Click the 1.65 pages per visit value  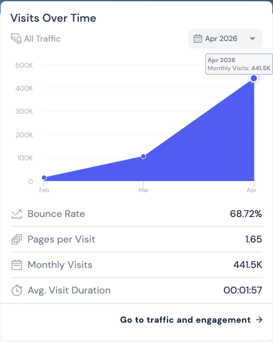(253, 239)
